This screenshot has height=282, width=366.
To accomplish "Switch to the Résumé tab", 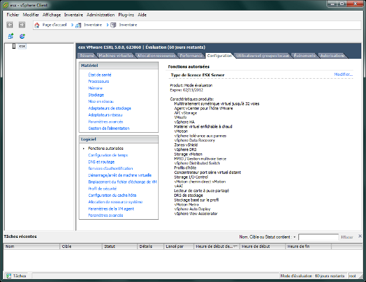I will pos(87,56).
